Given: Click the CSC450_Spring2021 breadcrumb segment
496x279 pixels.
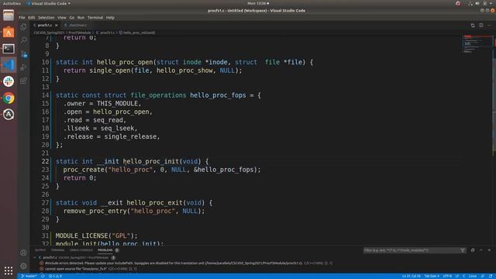Looking at the screenshot, I should pos(50,33).
